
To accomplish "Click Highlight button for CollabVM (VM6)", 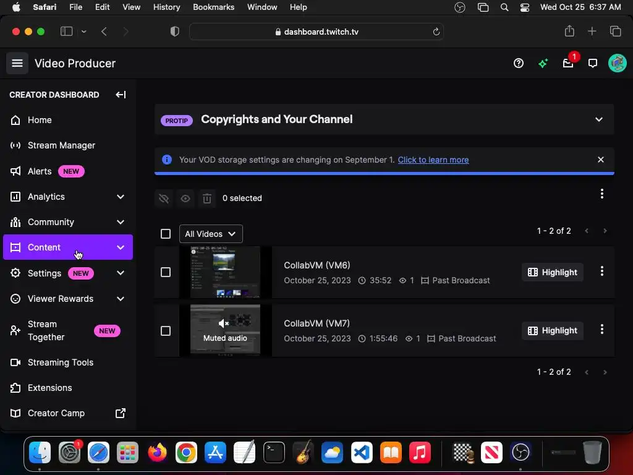I will pyautogui.click(x=553, y=272).
